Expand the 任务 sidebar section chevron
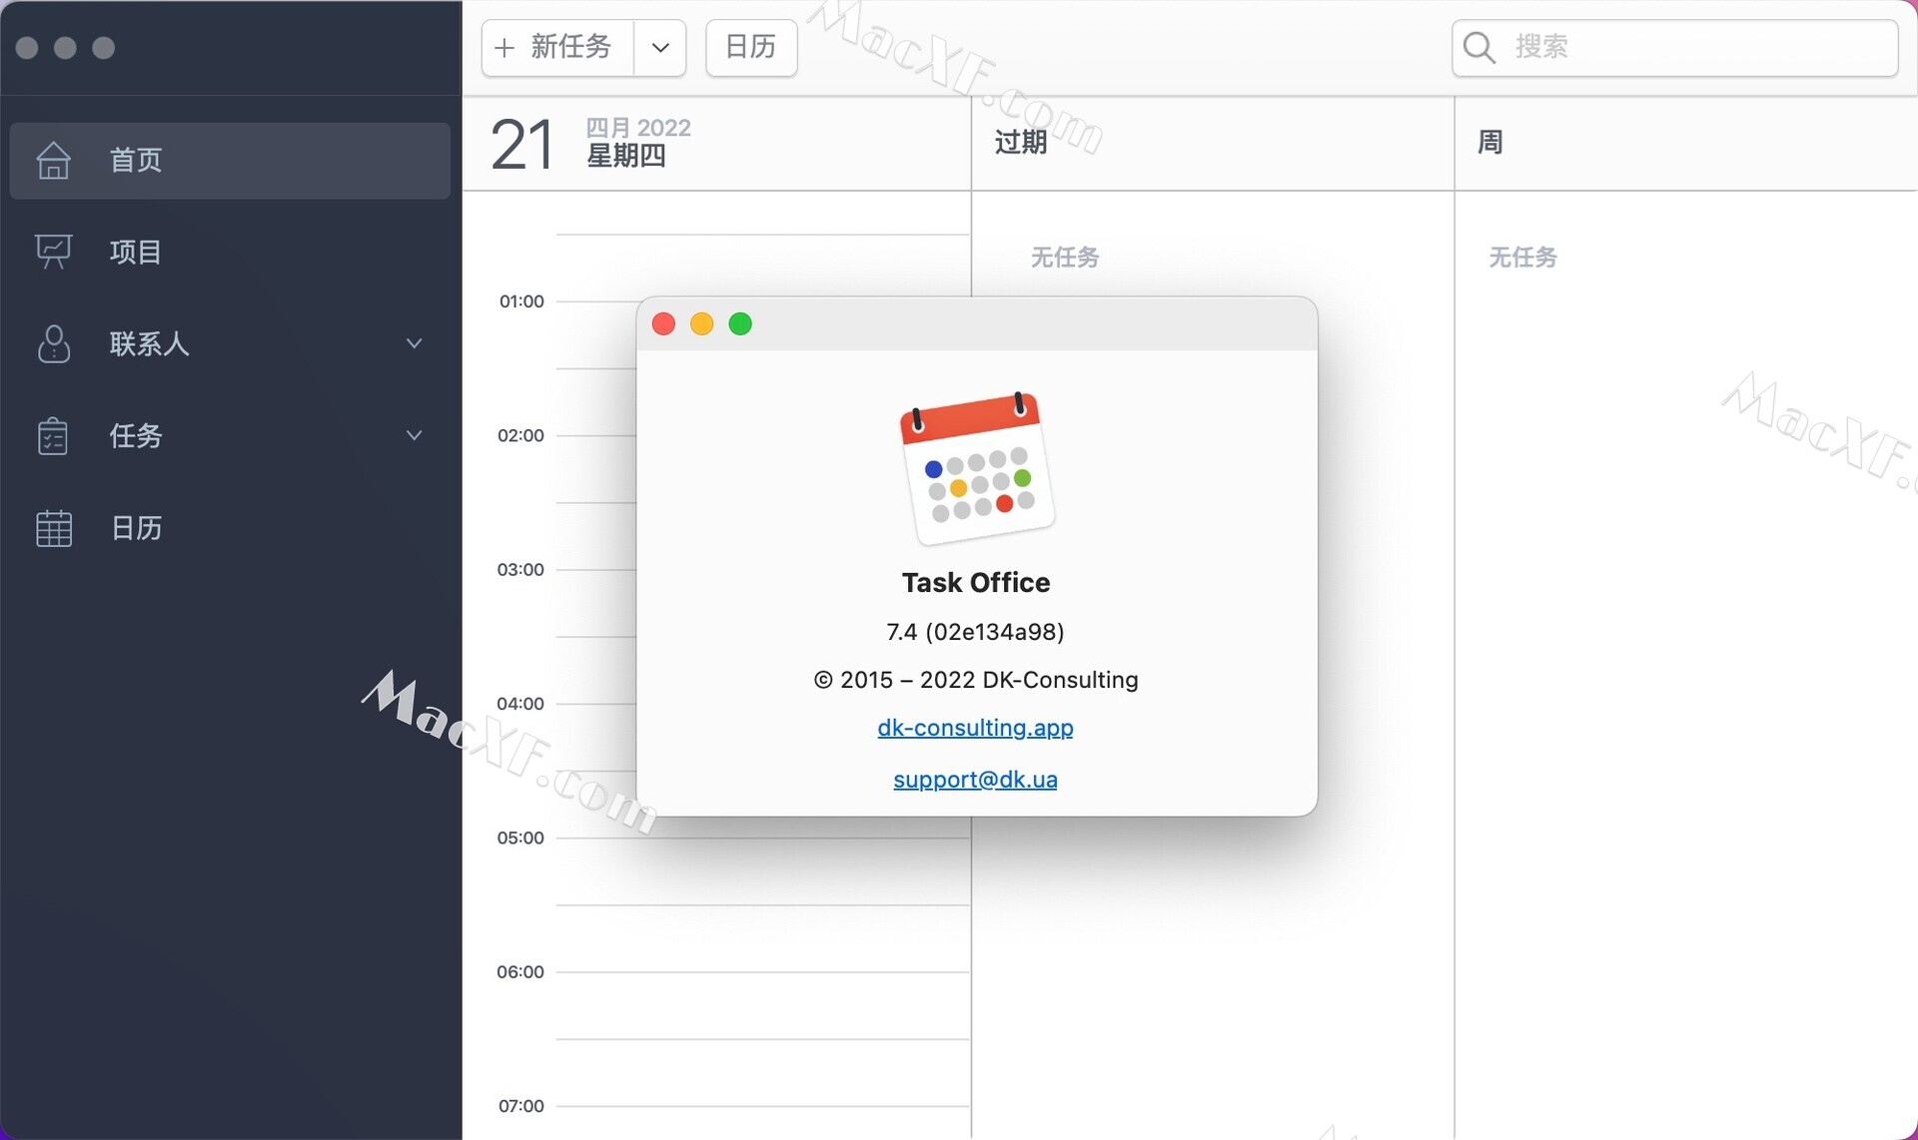Screen dimensions: 1918x1140 click(x=415, y=435)
